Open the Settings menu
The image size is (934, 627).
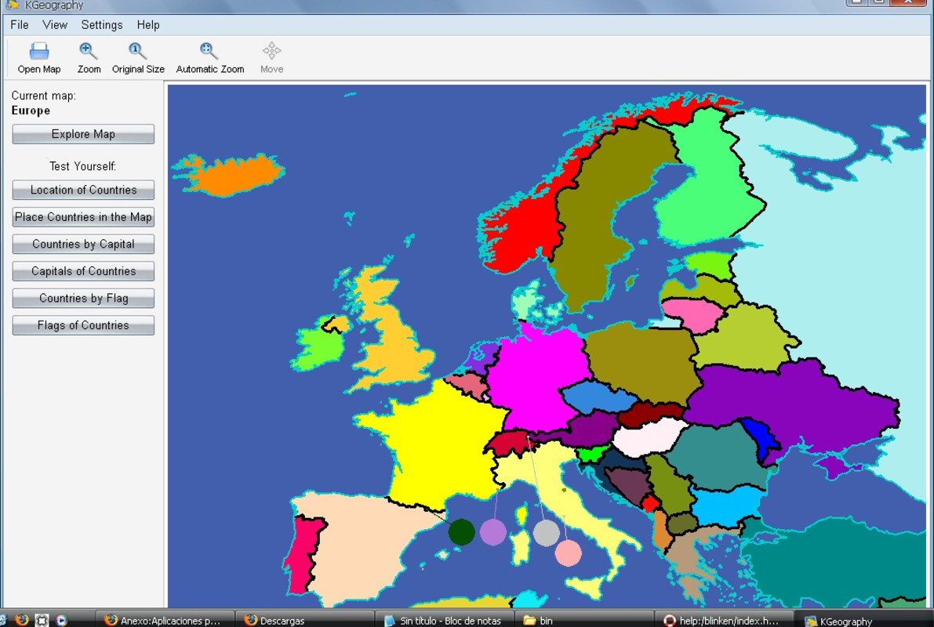point(102,25)
